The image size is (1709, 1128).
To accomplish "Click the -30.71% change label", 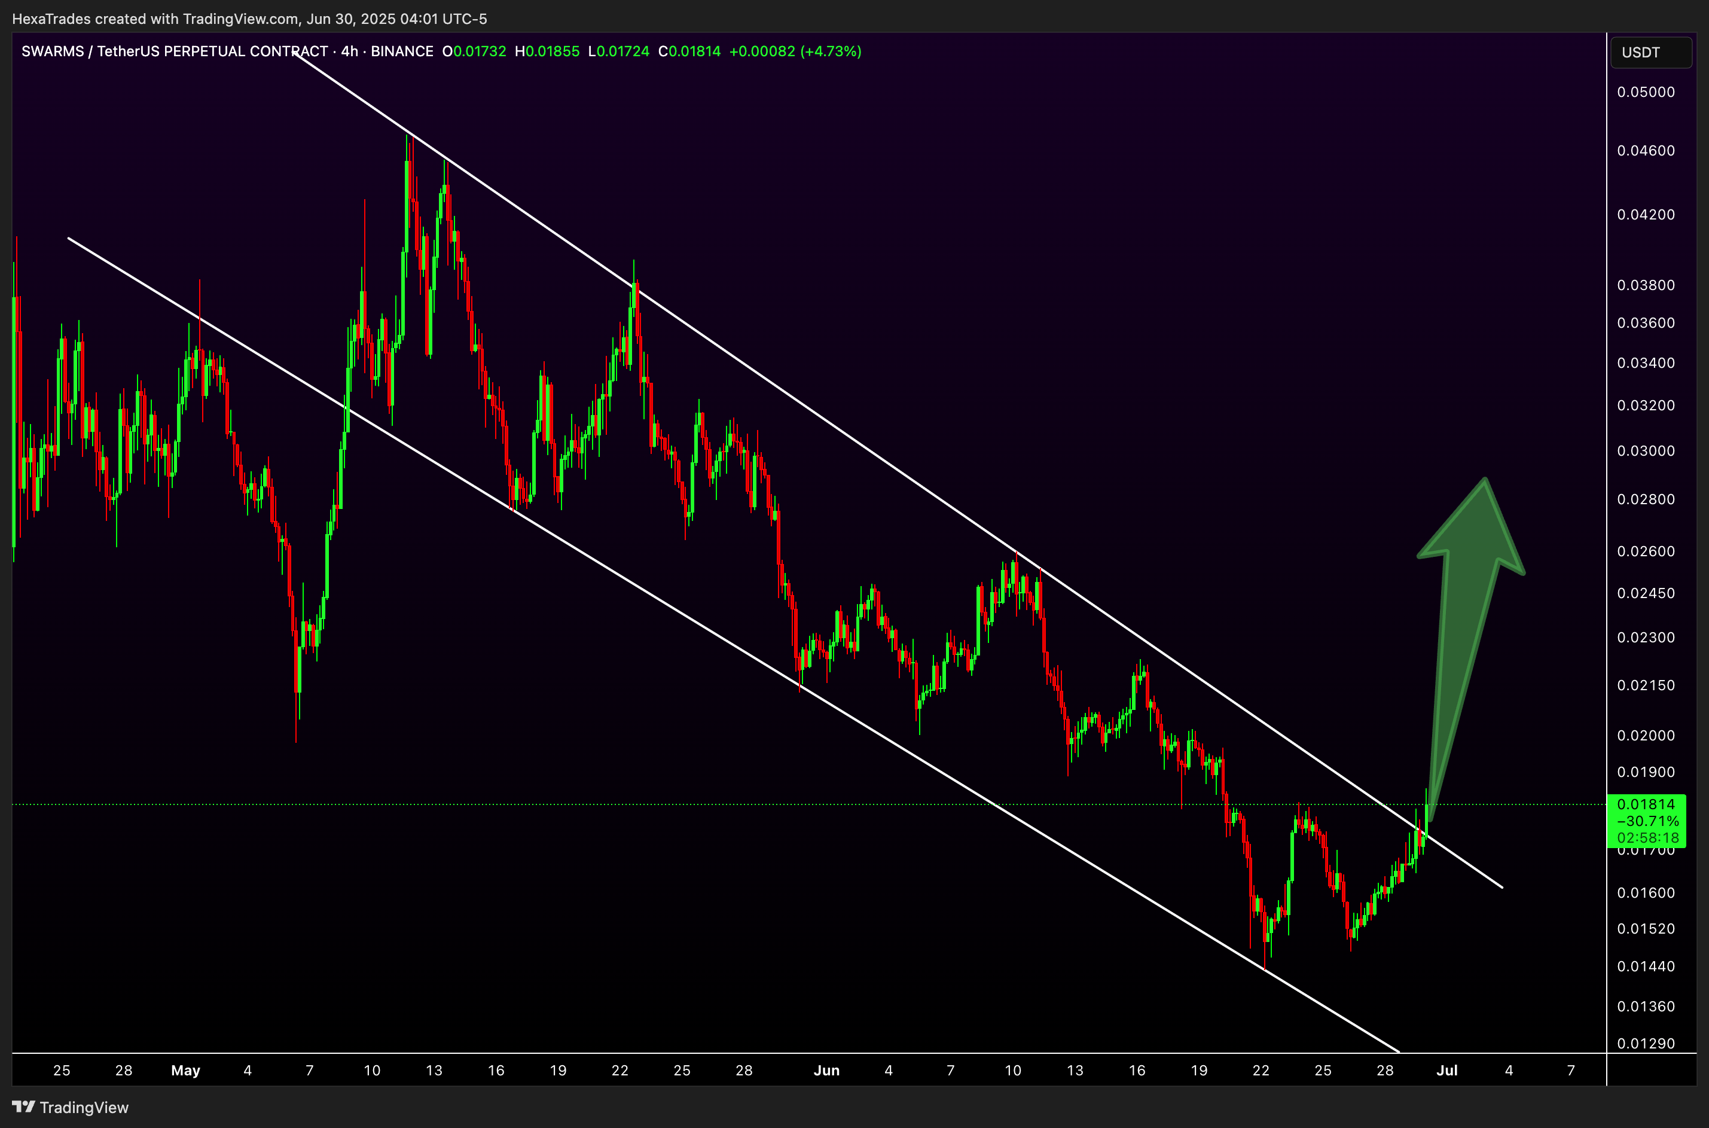I will (x=1647, y=821).
